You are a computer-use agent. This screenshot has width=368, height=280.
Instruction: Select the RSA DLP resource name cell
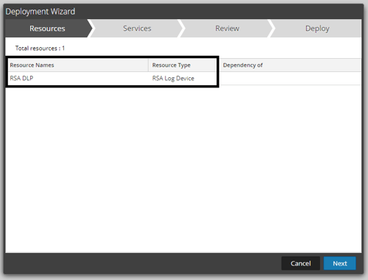[78, 79]
